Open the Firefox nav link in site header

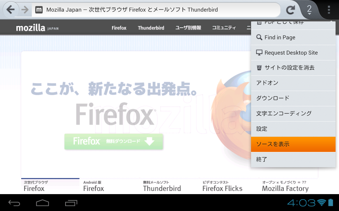pos(119,28)
